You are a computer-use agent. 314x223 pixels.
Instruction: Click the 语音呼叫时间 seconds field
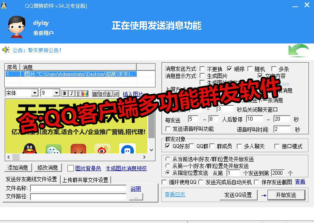tap(282, 129)
